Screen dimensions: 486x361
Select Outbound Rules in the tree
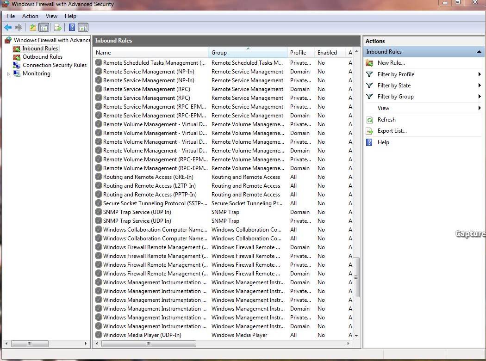pos(43,57)
